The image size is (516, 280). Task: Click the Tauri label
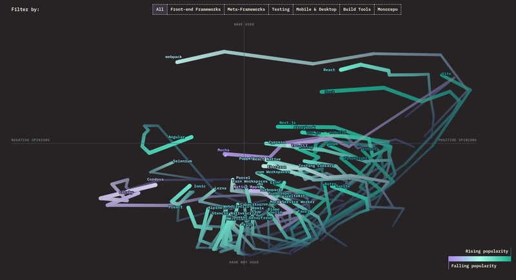[303, 211]
